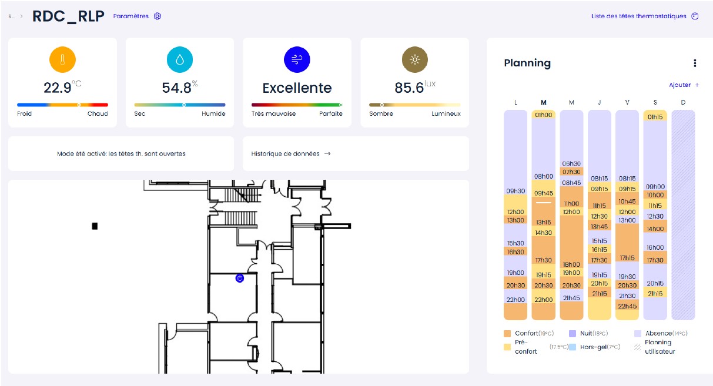713x386 pixels.
Task: Click the temperature Froid-Chaud gauge bar
Action: click(62, 105)
